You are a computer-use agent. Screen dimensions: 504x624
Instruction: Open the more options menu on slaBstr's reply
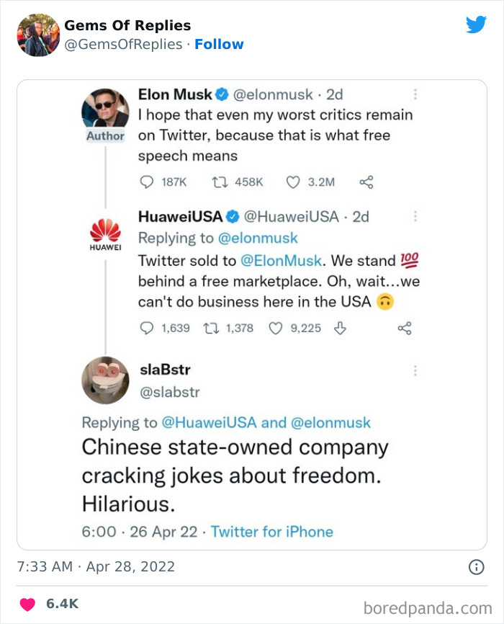415,370
